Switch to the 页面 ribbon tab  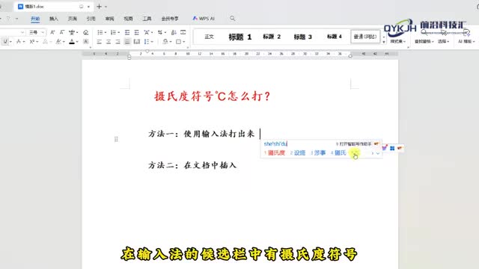tap(72, 19)
